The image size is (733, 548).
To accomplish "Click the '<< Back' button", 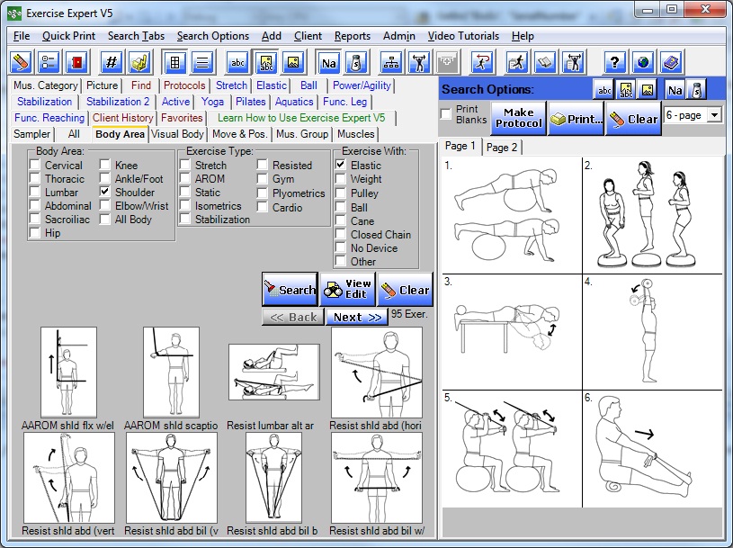I will [293, 317].
